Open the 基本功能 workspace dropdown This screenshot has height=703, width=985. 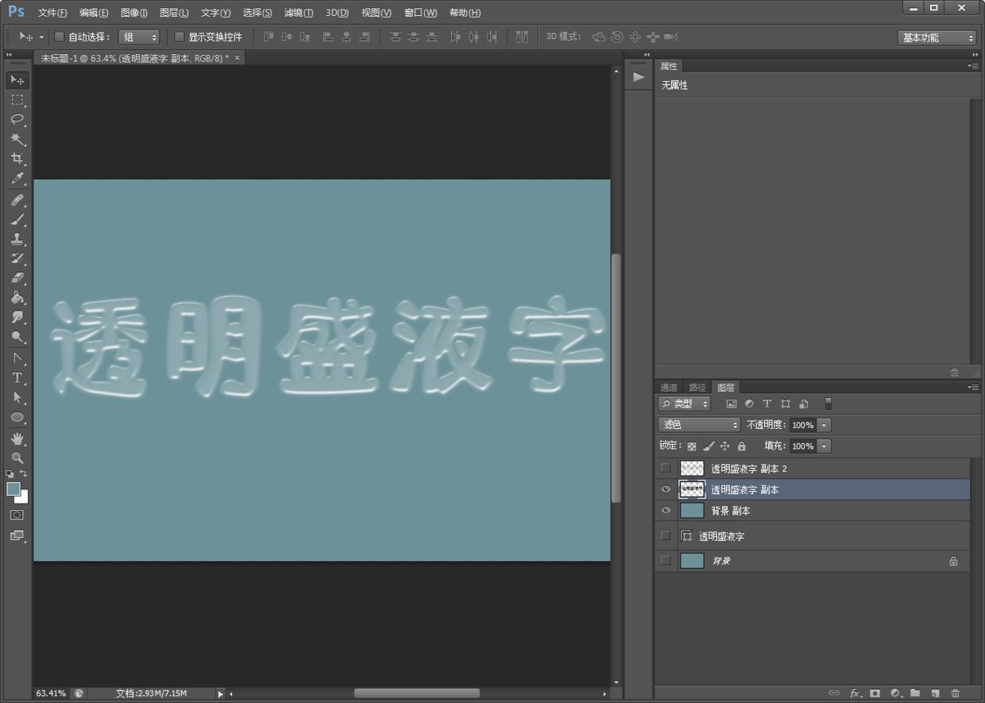[x=937, y=37]
